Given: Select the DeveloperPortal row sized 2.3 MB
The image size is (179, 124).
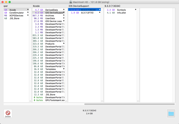Looking at the screenshot, I should tap(49, 27).
